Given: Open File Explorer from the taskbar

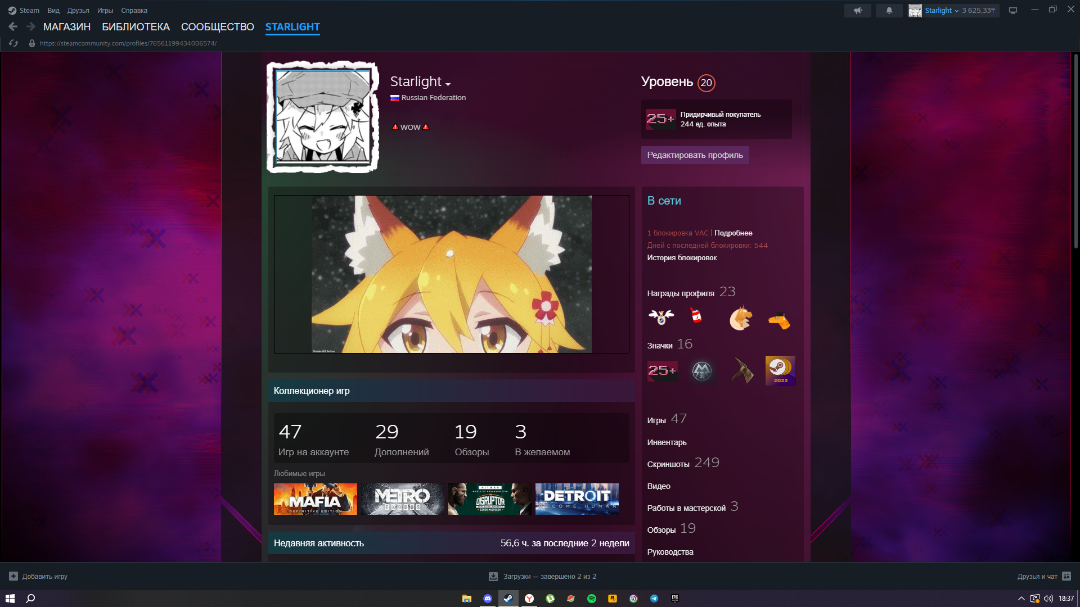Looking at the screenshot, I should click(467, 599).
